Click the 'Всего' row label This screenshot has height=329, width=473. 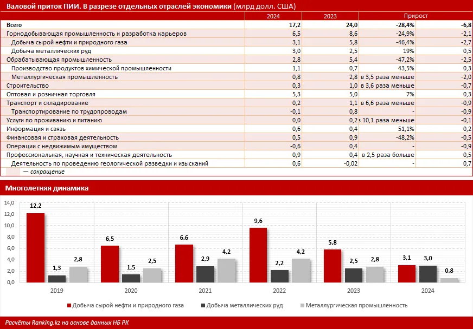[x=15, y=25]
